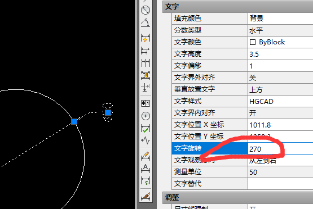
Task: Activate the Dimension Text Edit tool
Action: pyautogui.click(x=146, y=169)
